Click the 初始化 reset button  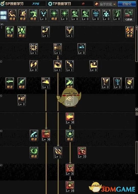127,4
